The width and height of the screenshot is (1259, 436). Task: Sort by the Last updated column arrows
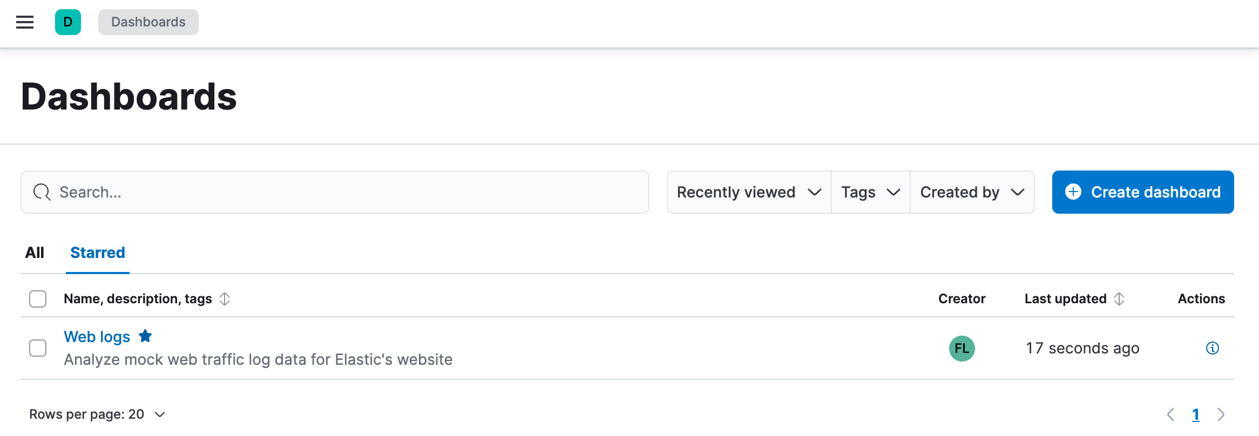click(1119, 298)
